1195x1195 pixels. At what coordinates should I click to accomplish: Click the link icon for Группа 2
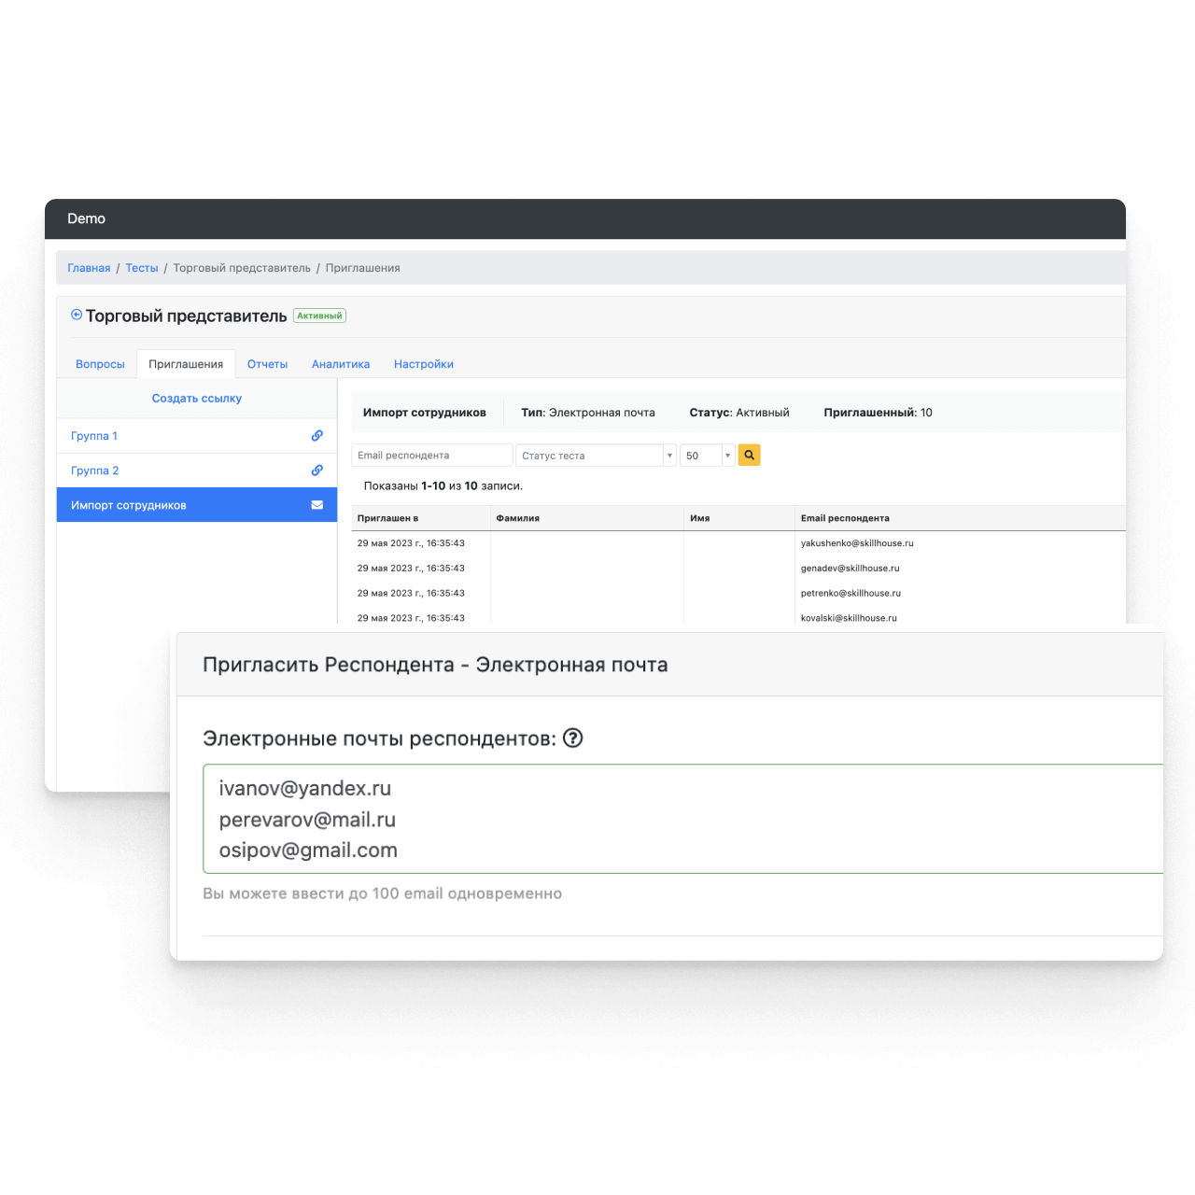point(317,471)
